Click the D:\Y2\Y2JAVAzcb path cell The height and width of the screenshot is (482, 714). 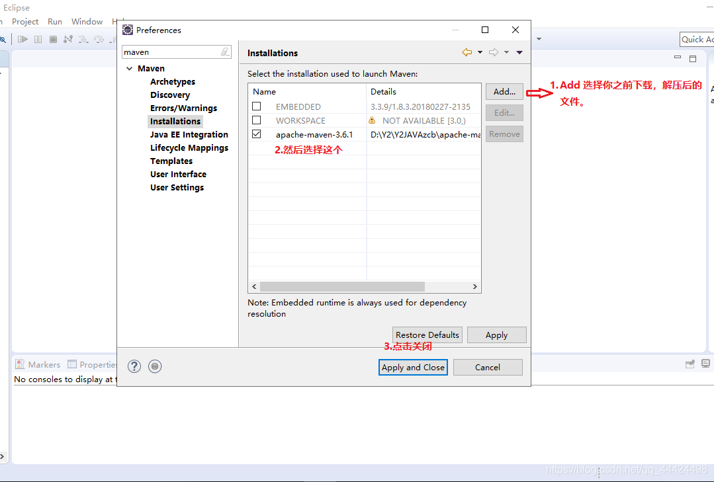pyautogui.click(x=425, y=134)
